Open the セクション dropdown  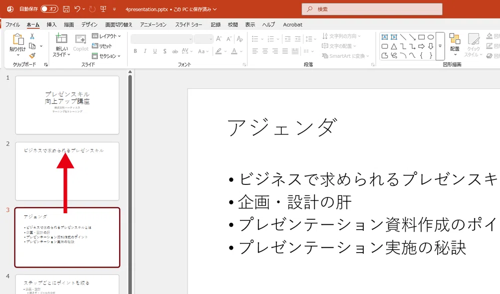click(106, 56)
